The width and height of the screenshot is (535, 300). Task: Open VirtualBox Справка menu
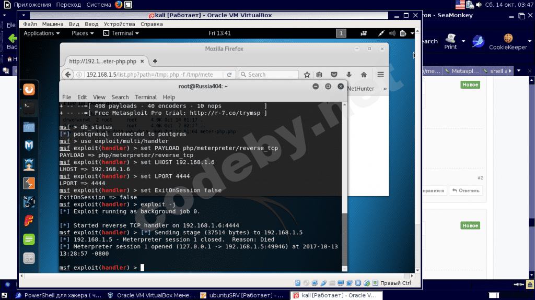coord(152,24)
